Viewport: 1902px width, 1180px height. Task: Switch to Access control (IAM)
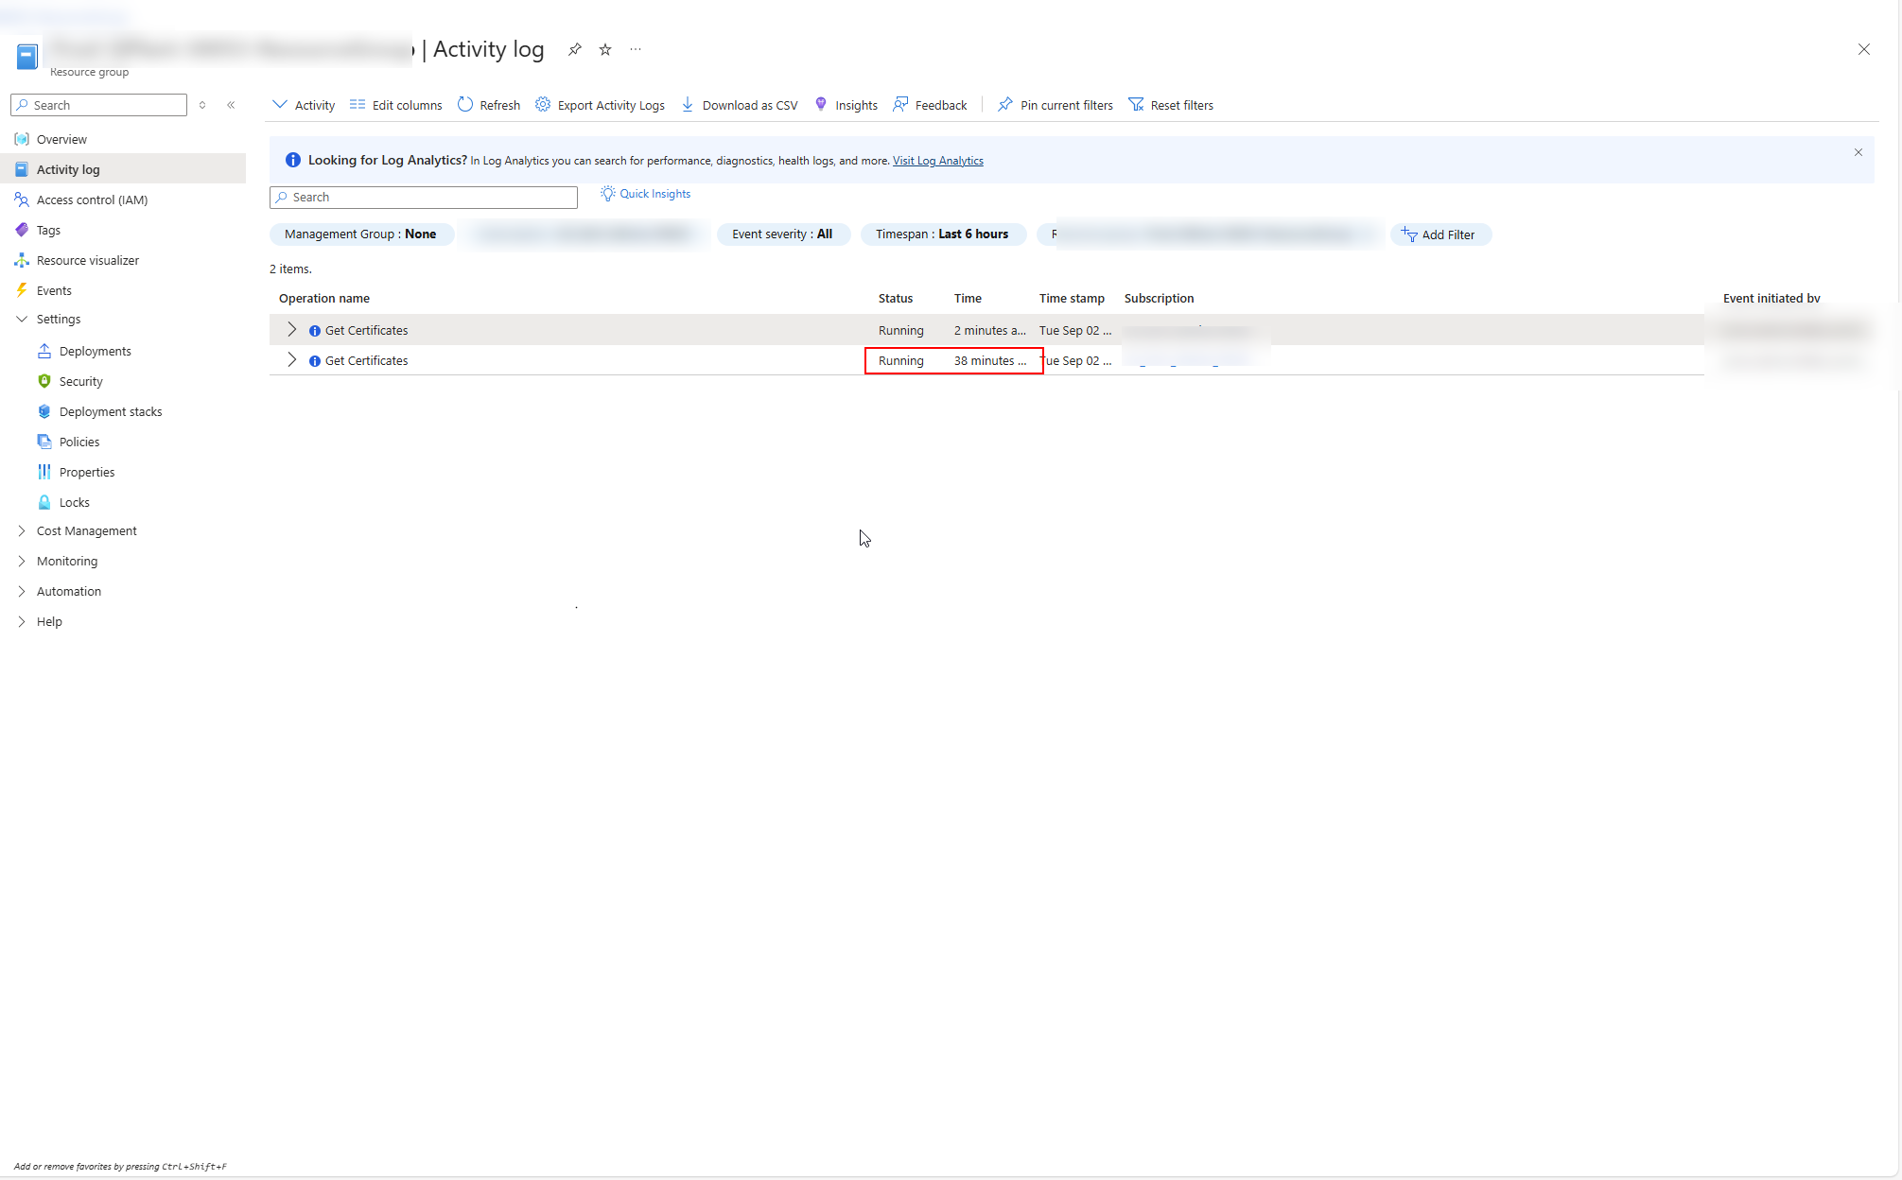coord(92,200)
